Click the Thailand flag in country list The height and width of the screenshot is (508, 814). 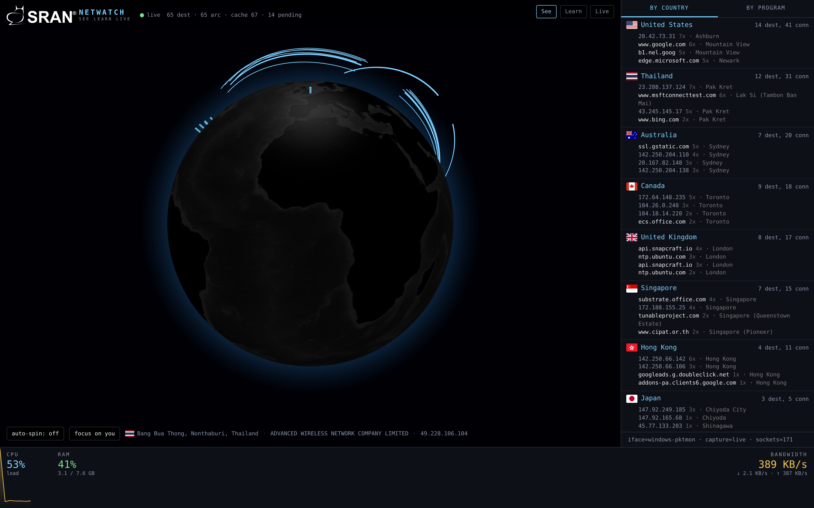tap(631, 76)
